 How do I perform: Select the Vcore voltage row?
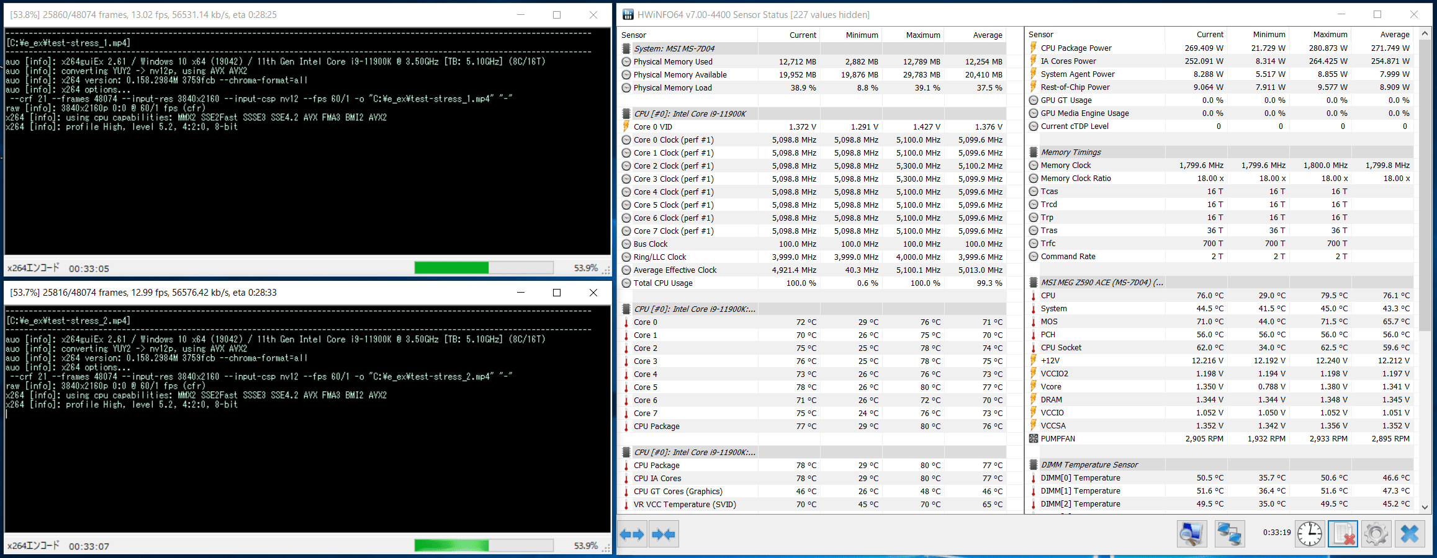pos(1220,386)
